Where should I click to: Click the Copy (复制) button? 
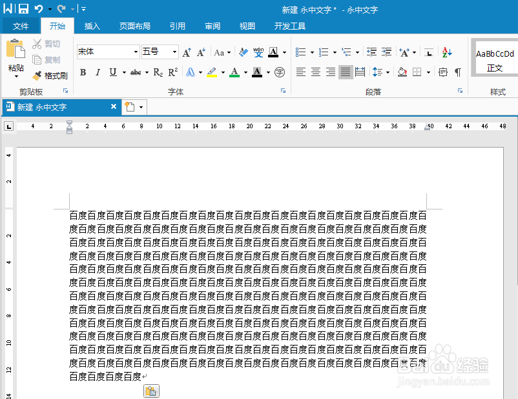pos(46,60)
